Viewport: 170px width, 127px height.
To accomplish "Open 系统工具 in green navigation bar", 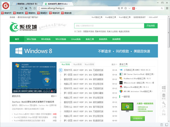I will [90, 39].
